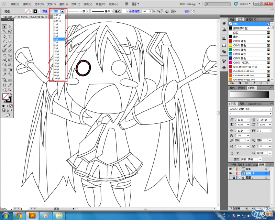
Task: Select the Selection (black arrow) tool
Action: click(4, 27)
